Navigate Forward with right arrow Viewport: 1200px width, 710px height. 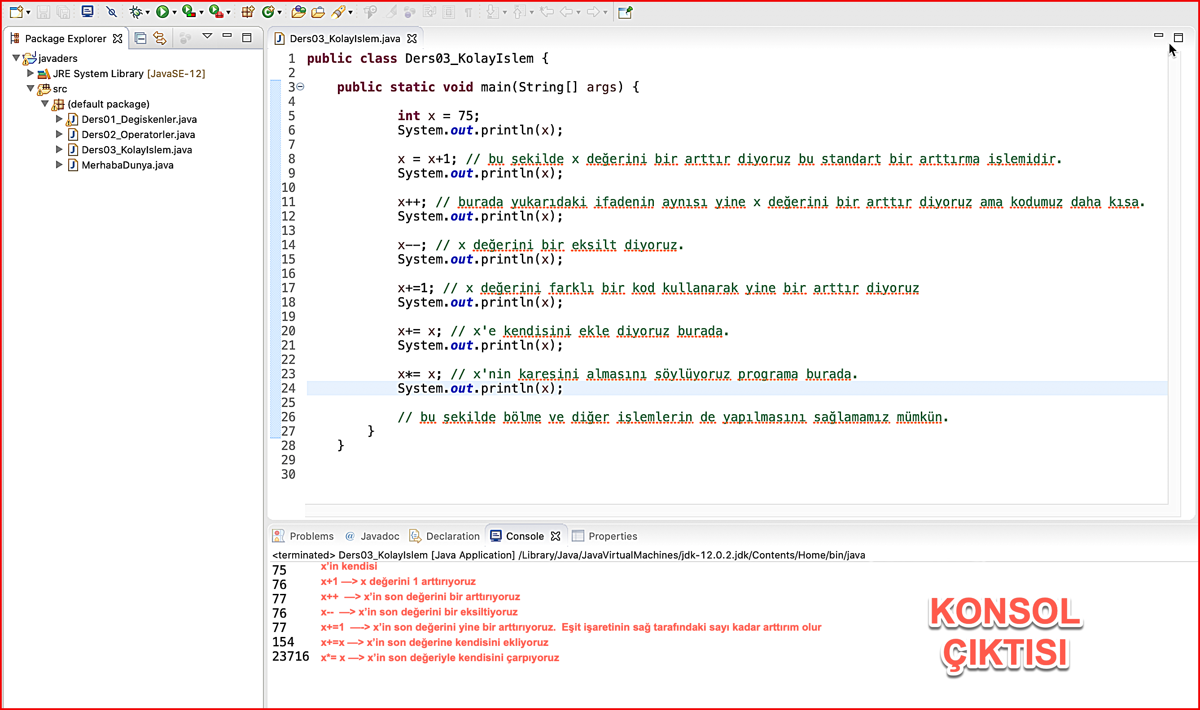(x=593, y=12)
